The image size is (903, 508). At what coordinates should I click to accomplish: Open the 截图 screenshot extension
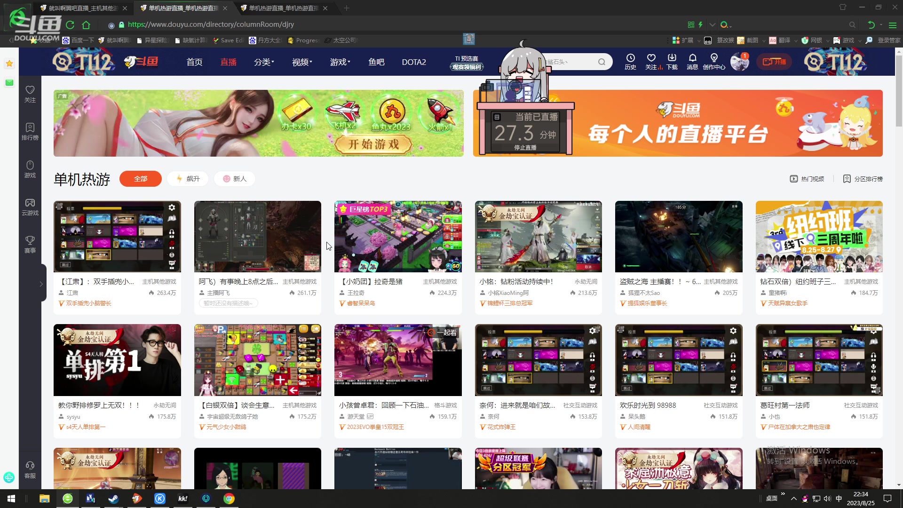click(748, 40)
